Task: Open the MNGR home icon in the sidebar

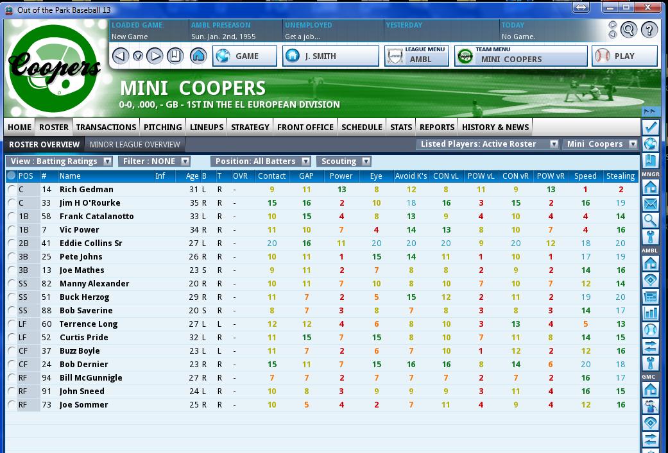Action: click(x=650, y=186)
